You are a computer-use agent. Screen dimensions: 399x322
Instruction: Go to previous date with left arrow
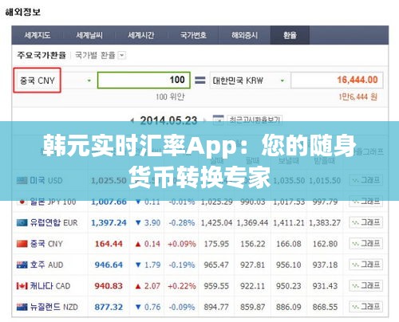132,121
